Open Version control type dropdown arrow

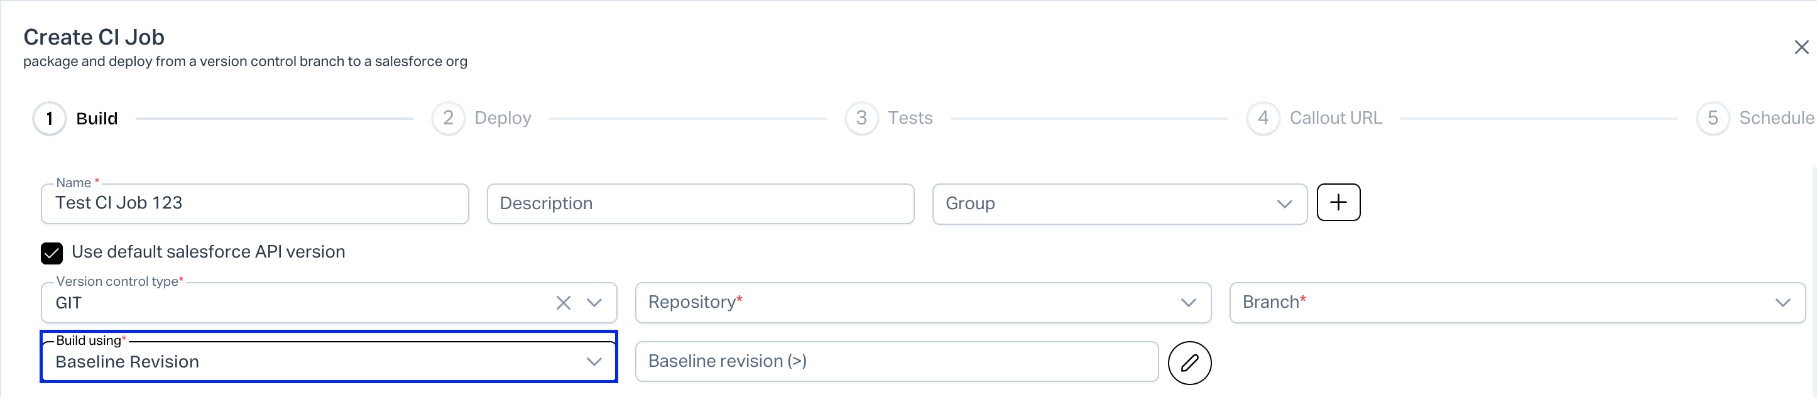coord(594,303)
